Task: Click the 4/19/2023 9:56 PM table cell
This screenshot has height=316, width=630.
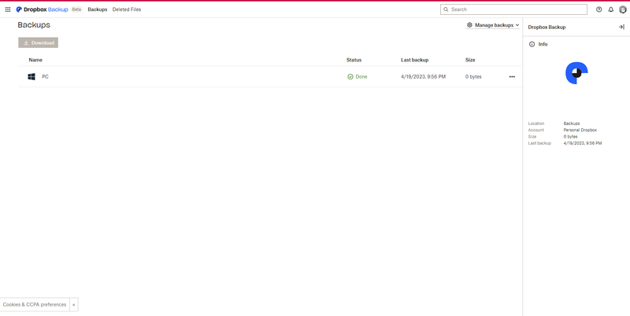Action: click(x=423, y=76)
